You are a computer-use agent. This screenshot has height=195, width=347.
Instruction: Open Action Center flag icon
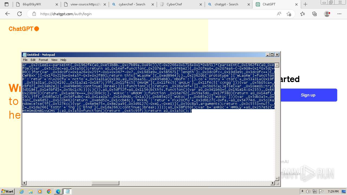click(321, 191)
